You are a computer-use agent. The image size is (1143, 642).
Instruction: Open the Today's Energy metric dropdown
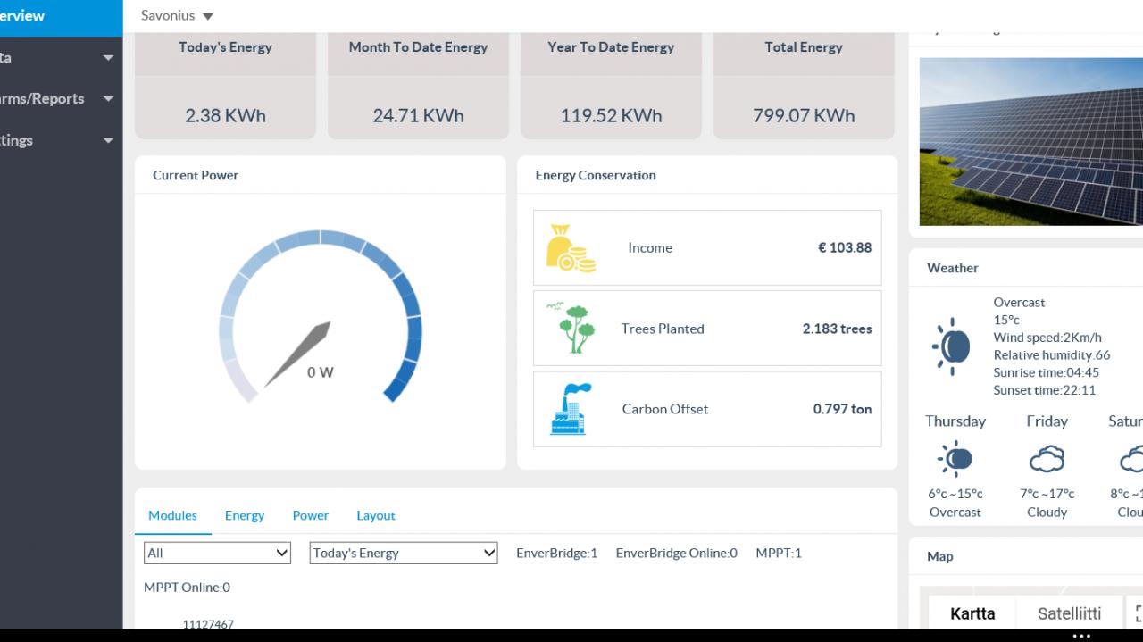[x=404, y=553]
